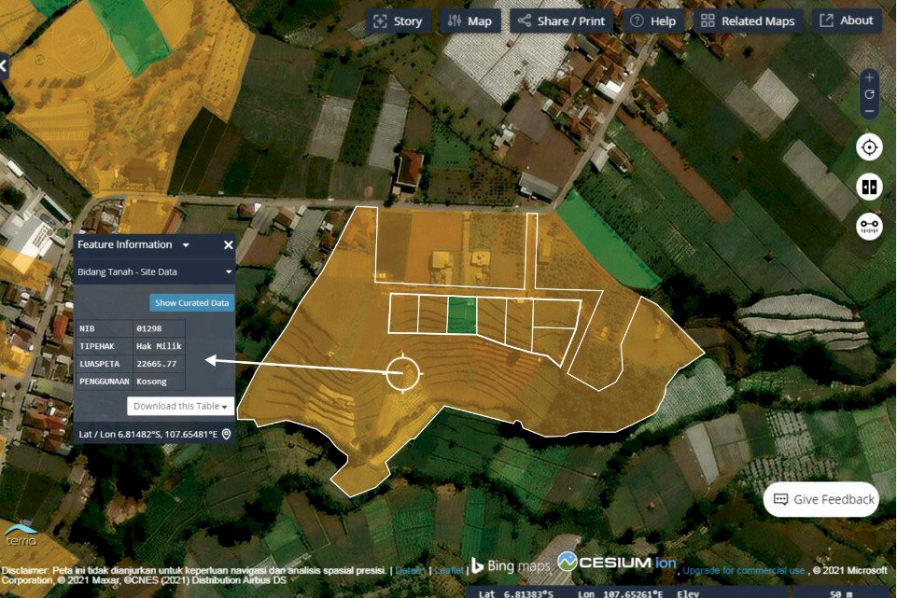Expand the left side panel arrow
Viewport: 897px width, 598px height.
click(4, 66)
